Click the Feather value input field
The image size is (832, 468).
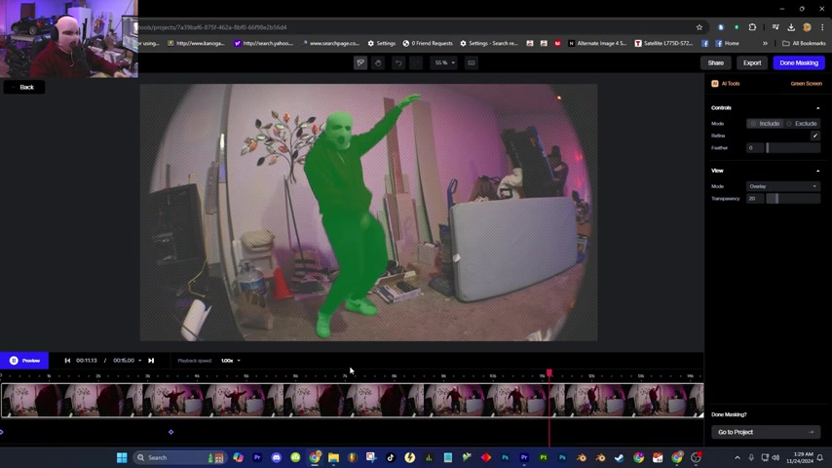coord(754,147)
